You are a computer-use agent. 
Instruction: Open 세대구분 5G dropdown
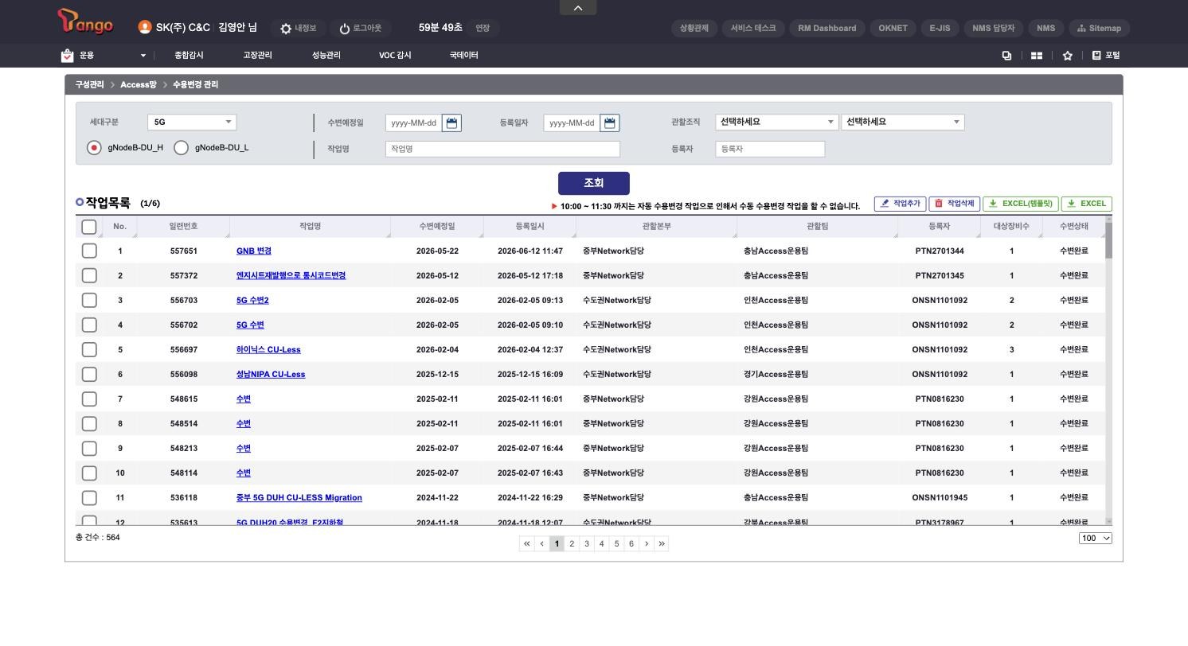(192, 123)
